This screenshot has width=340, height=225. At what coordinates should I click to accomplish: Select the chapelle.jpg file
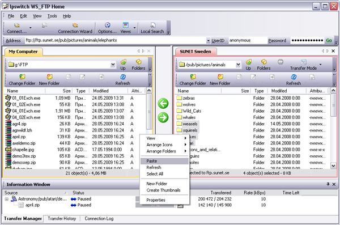point(23,150)
